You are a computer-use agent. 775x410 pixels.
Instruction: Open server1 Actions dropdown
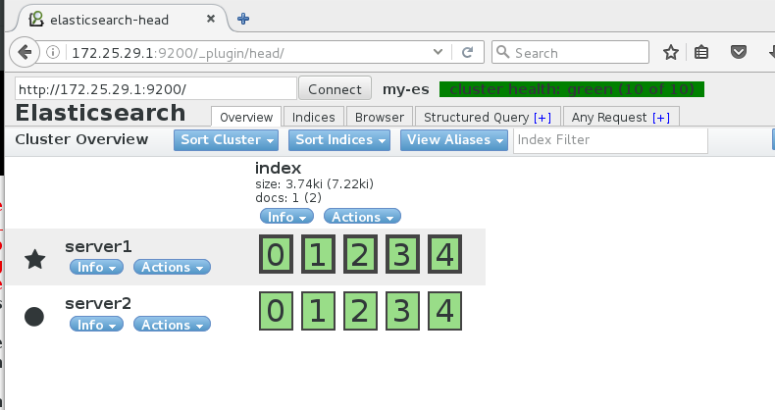(x=172, y=267)
